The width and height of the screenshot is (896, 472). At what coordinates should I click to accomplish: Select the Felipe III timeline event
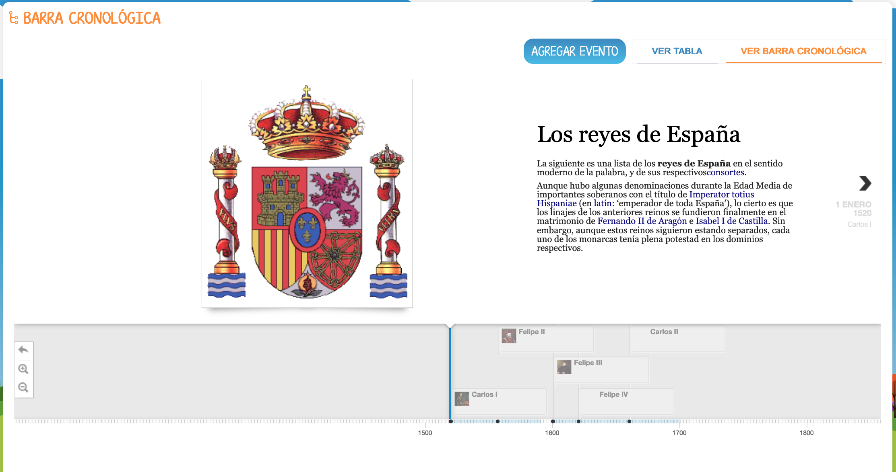[x=602, y=370]
